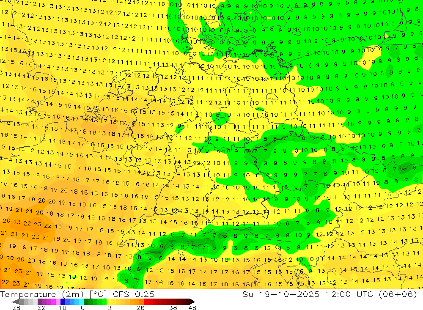Click the Temperature (2m) title text
The height and width of the screenshot is (310, 423).
coord(42,294)
